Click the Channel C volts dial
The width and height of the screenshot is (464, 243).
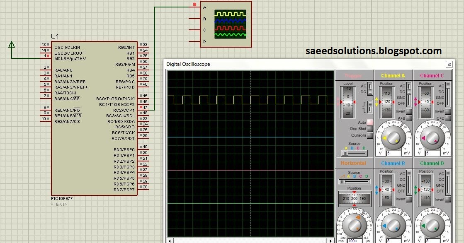(432, 137)
